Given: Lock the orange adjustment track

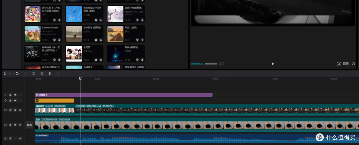Looking at the screenshot, I should click(10, 101).
